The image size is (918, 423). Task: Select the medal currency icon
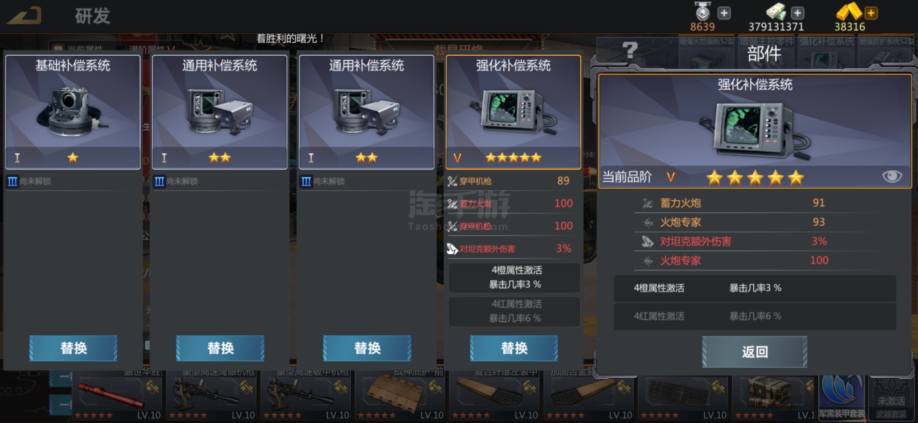click(703, 11)
